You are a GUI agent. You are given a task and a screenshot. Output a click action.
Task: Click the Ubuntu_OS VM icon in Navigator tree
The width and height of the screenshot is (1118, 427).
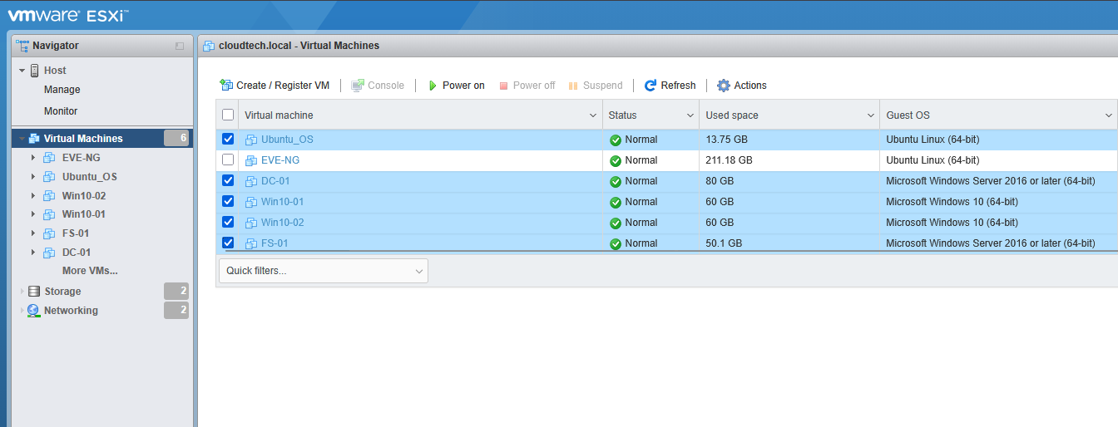pos(49,176)
